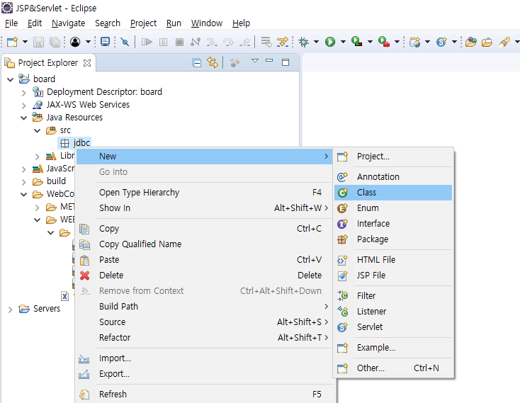
Task: Click the Search flashlight toolbar icon
Action: [504, 42]
